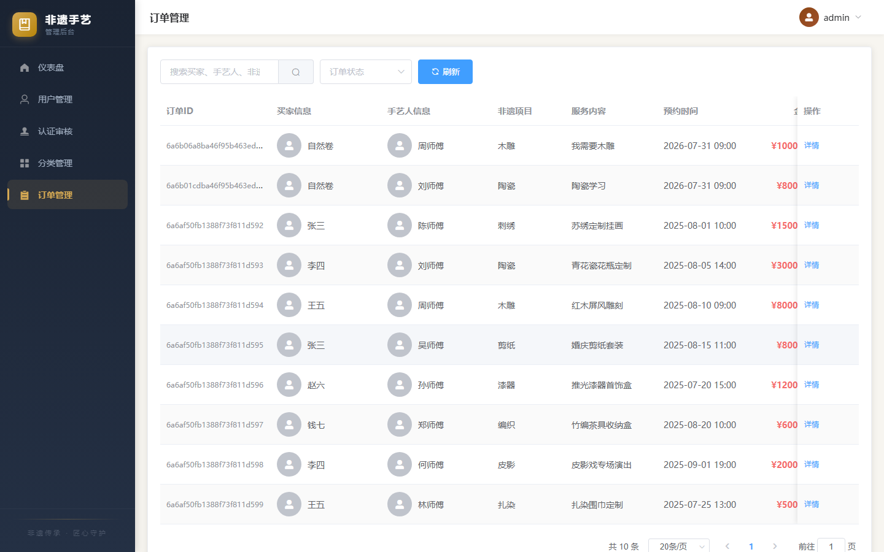Click 木雕 link in 我需要木雕 row
The height and width of the screenshot is (552, 884).
point(506,146)
